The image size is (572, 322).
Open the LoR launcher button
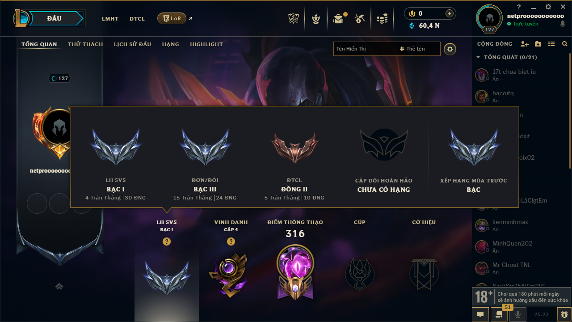[x=172, y=18]
